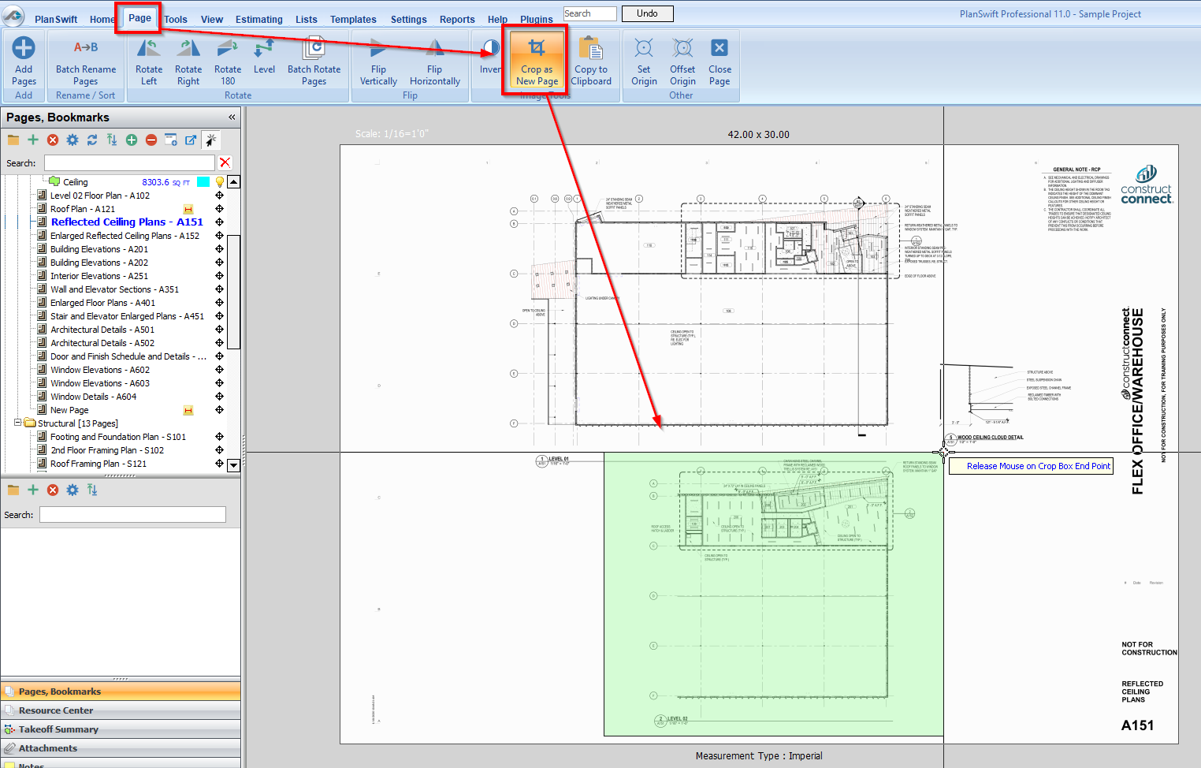
Task: Toggle lightbulb visibility for Ceiling item
Action: pos(220,182)
